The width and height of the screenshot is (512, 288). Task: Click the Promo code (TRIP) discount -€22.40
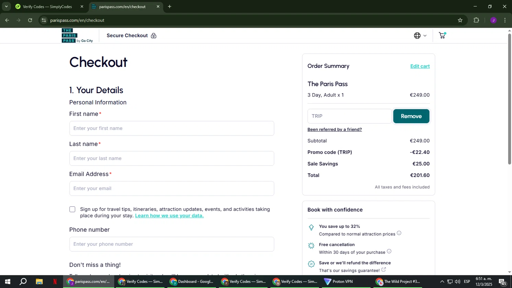[420, 152]
